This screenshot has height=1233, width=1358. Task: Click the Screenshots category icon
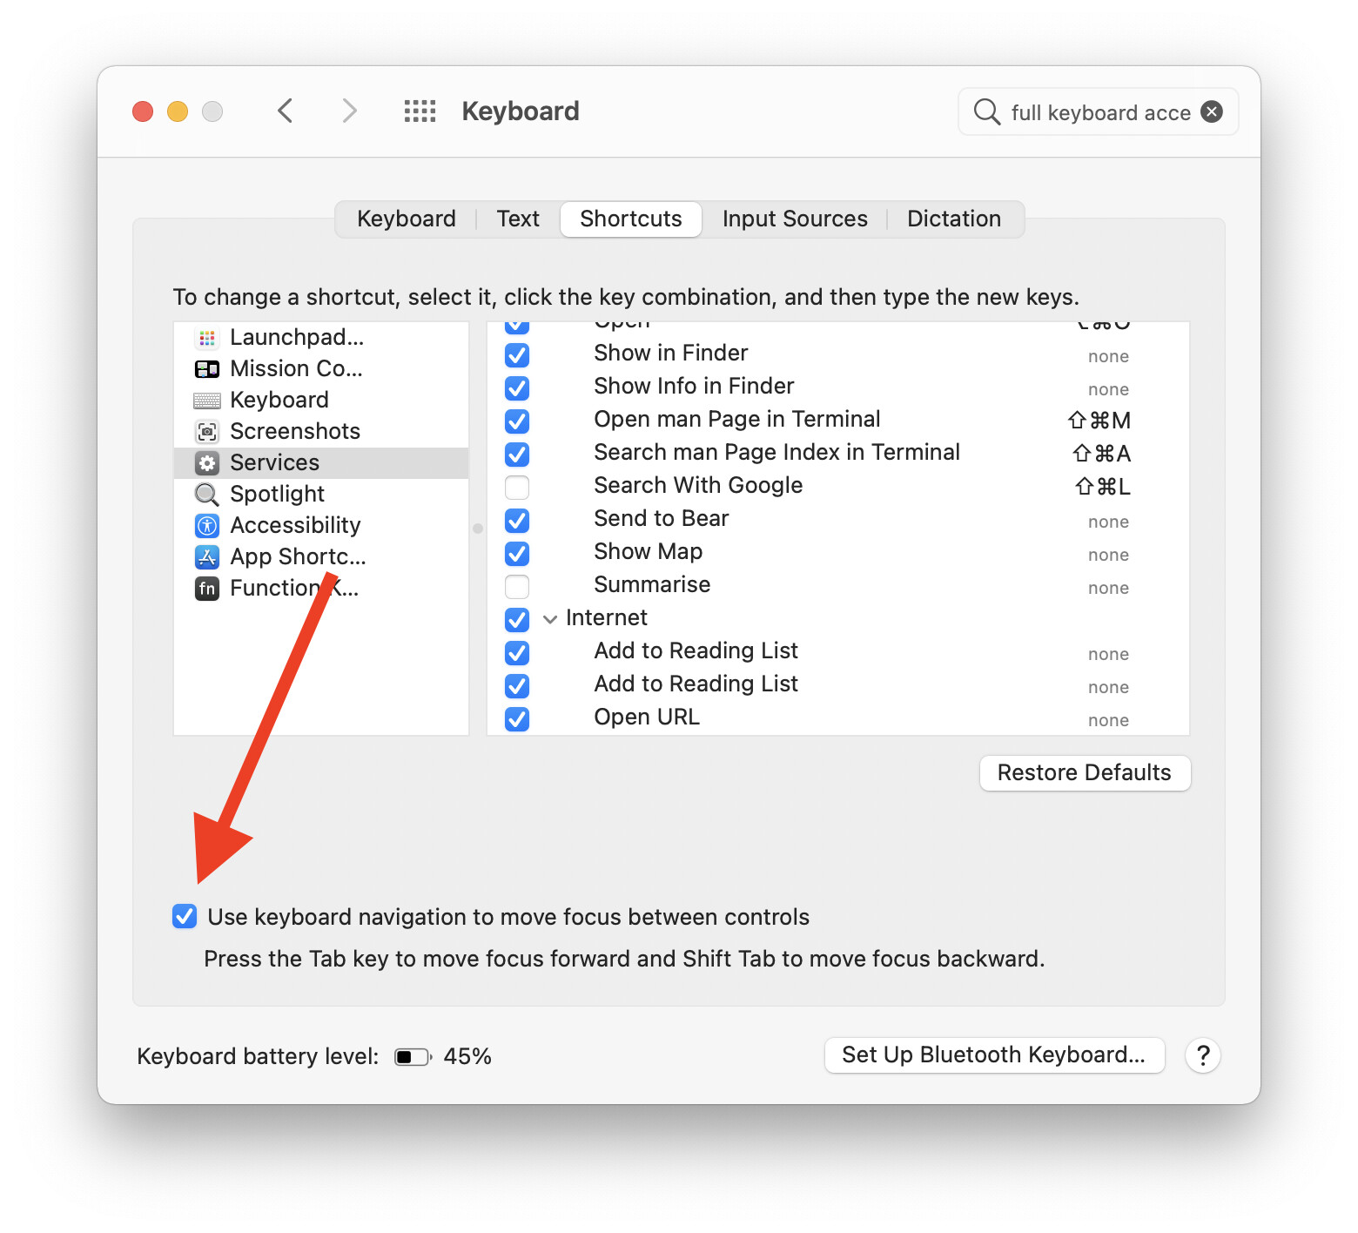pyautogui.click(x=207, y=432)
